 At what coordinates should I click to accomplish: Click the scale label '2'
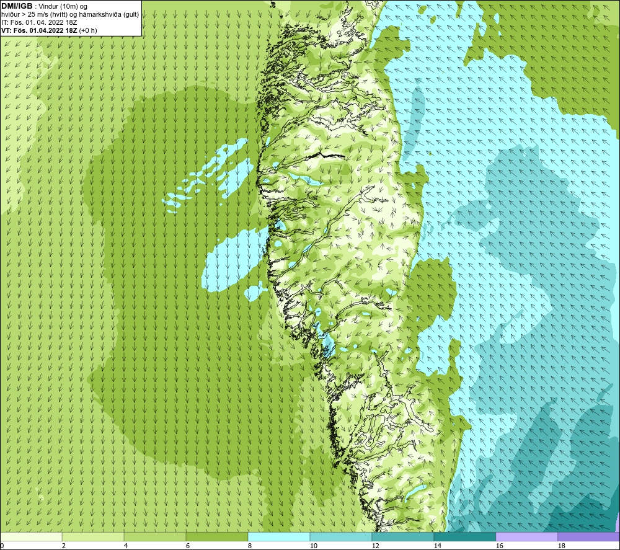[64, 546]
